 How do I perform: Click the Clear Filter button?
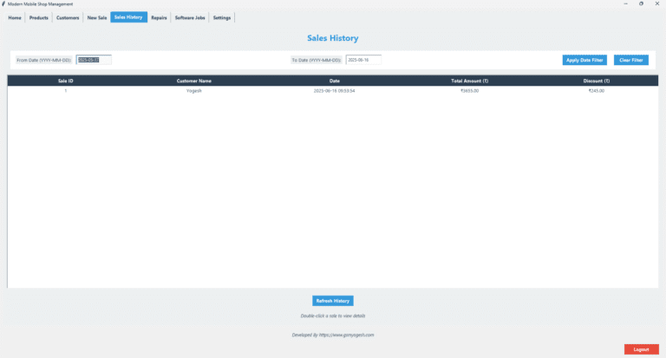[630, 60]
